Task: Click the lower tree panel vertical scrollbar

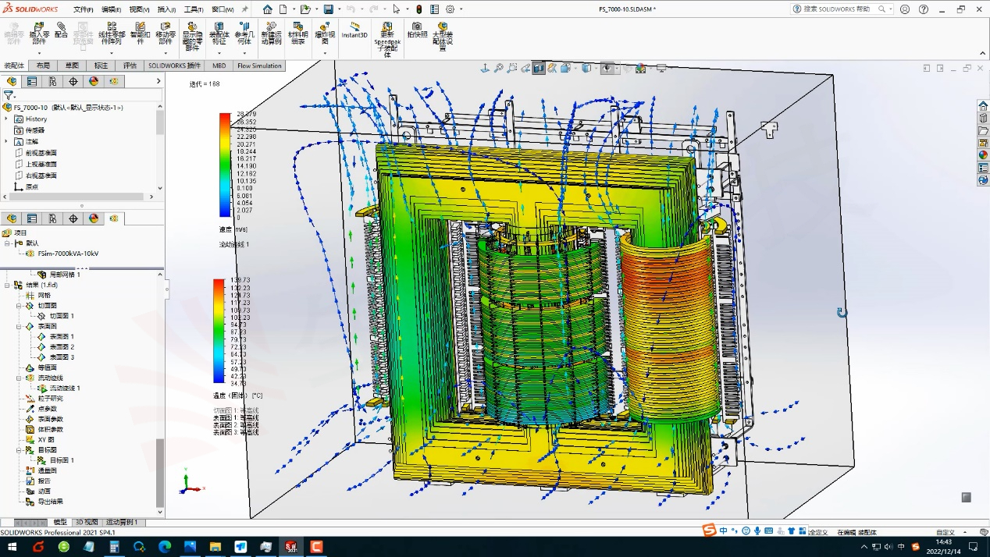Action: (x=160, y=474)
